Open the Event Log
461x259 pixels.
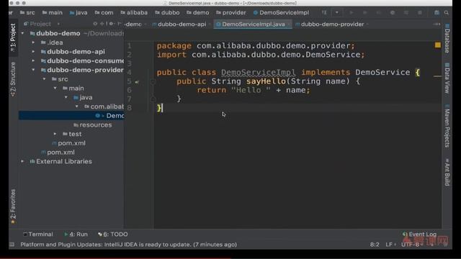click(419, 235)
